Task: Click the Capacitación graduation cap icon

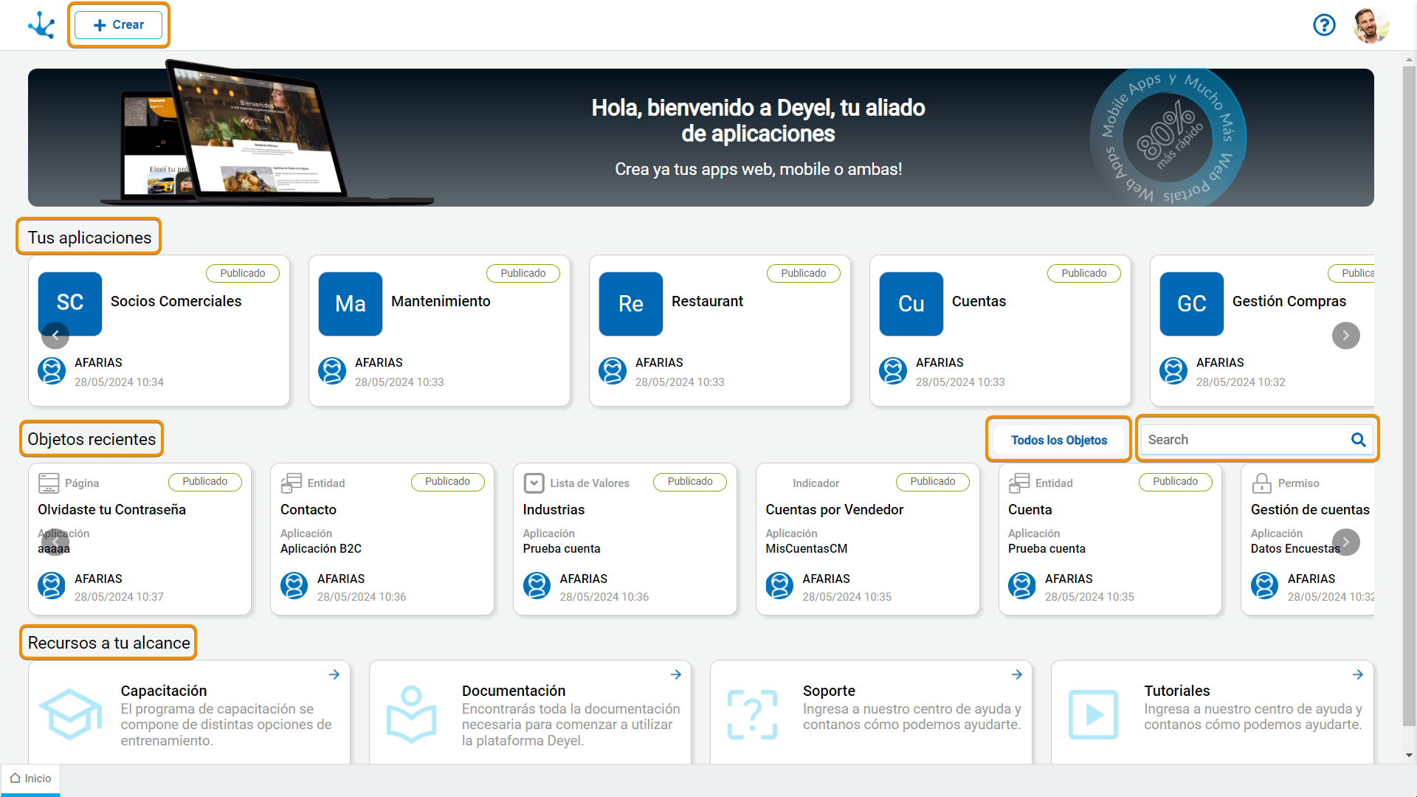Action: [71, 714]
